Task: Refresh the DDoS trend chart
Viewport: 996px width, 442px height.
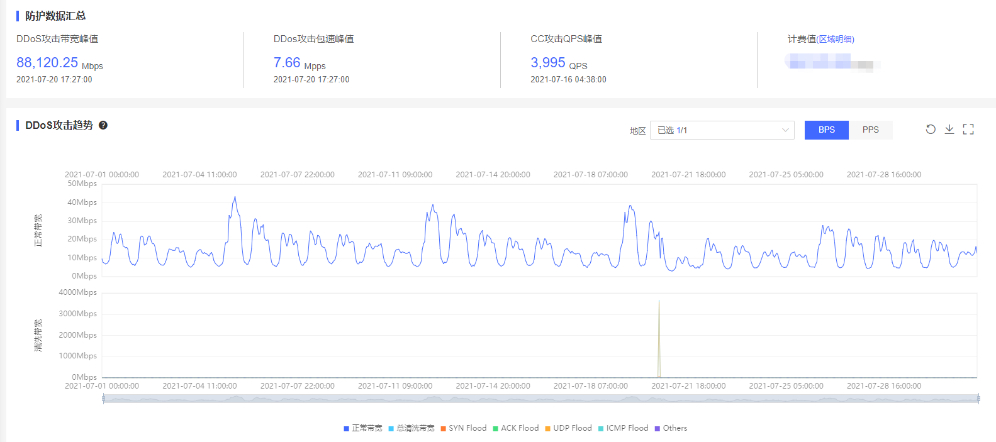Action: (x=931, y=130)
